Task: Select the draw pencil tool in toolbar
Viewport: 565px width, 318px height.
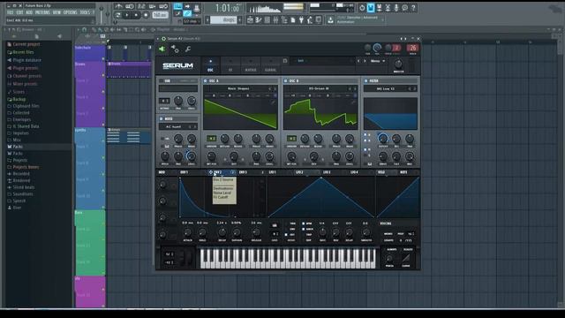Action: pyautogui.click(x=187, y=14)
